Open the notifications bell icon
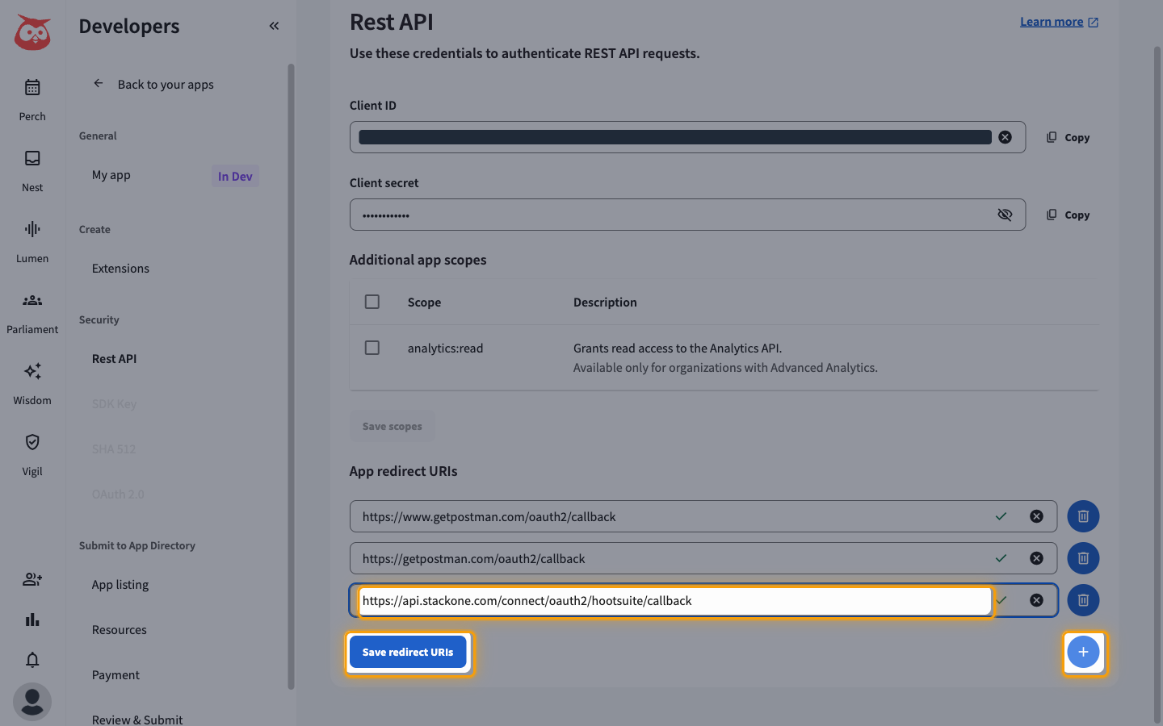 pyautogui.click(x=32, y=660)
